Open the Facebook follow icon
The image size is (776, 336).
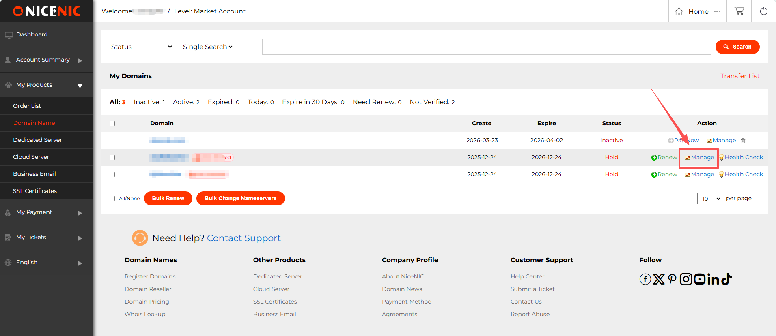pyautogui.click(x=645, y=279)
